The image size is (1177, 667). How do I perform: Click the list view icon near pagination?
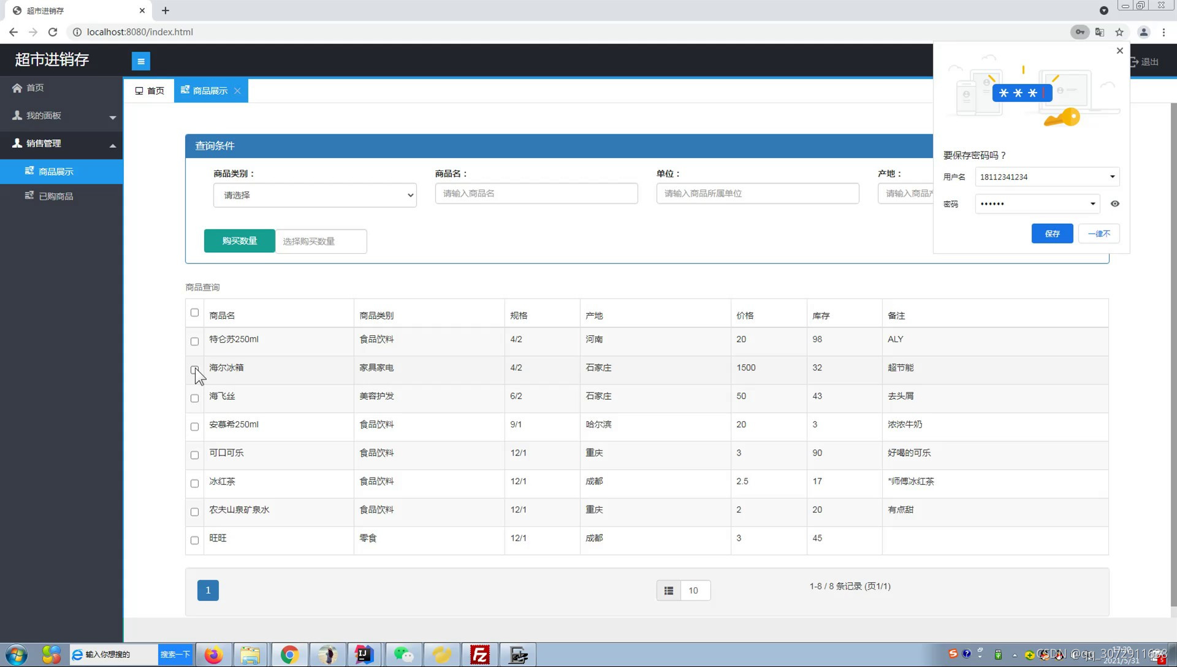coord(668,590)
